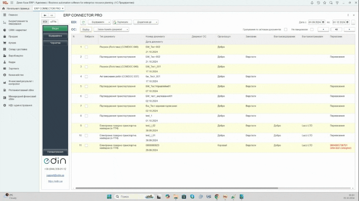
Task: Open the history clock icon
Action: pos(318,3)
